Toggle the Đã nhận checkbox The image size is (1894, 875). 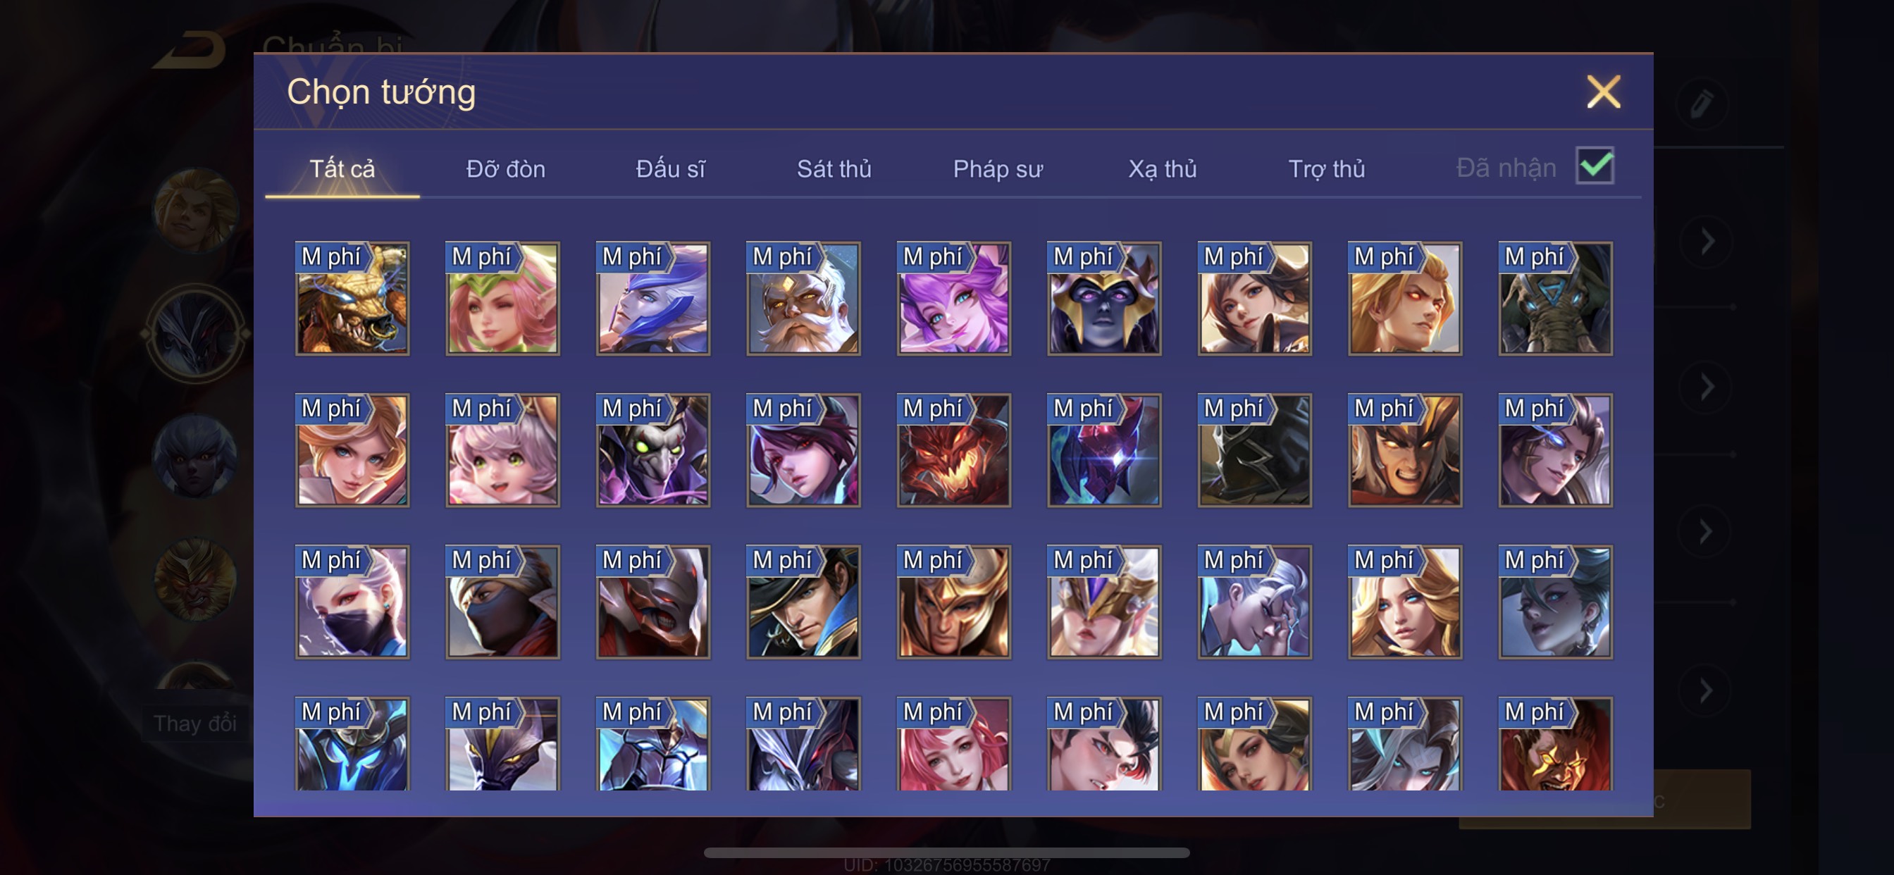coord(1595,166)
